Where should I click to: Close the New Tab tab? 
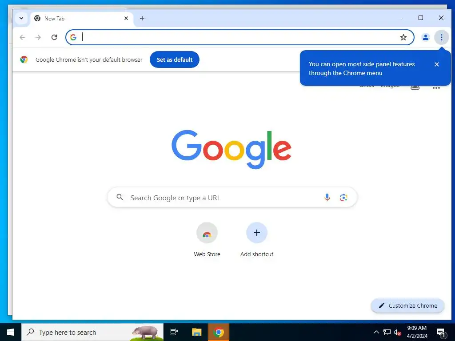pos(126,18)
